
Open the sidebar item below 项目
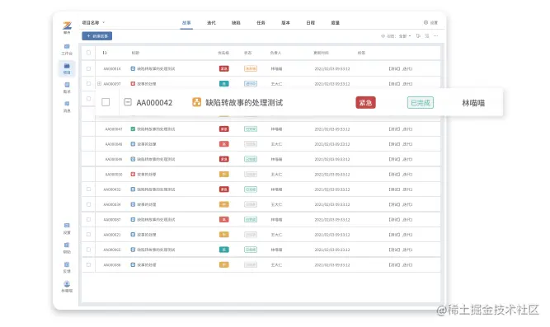point(67,87)
